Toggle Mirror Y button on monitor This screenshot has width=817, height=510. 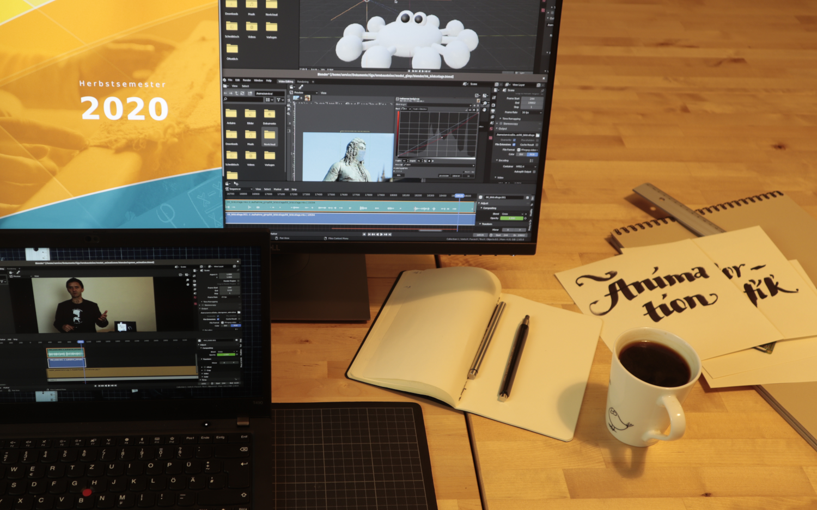click(520, 230)
